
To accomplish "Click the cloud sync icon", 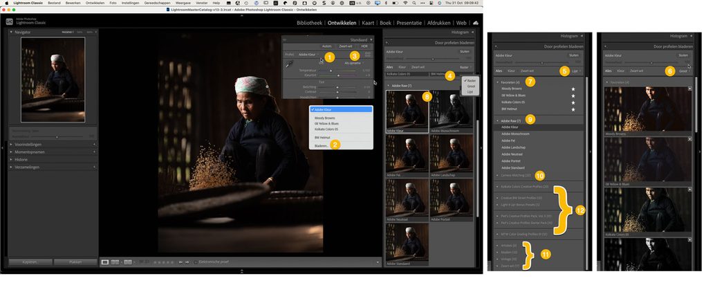I will [476, 23].
